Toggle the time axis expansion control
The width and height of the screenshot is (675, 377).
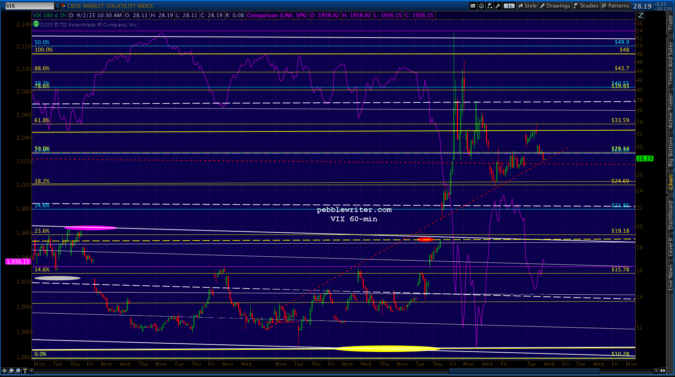pyautogui.click(x=662, y=371)
